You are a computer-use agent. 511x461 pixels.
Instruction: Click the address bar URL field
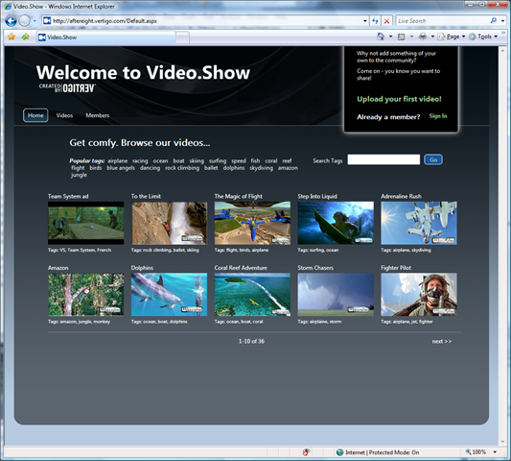[x=205, y=21]
